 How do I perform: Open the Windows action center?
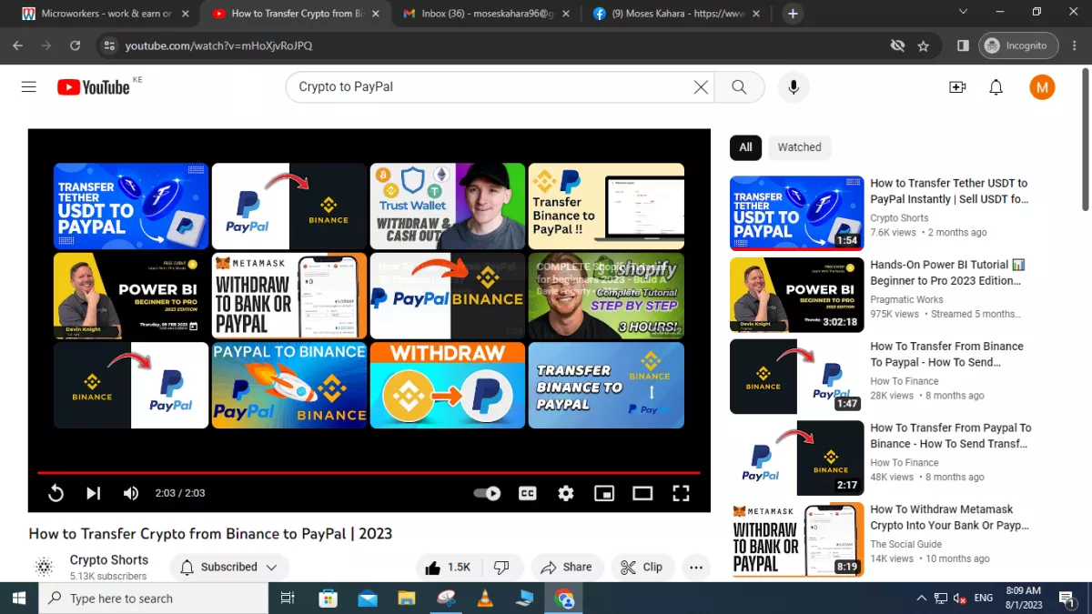coord(1066,598)
